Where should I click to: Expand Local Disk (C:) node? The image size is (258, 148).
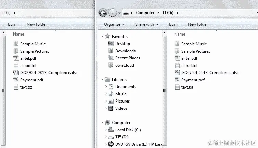(x=106, y=130)
